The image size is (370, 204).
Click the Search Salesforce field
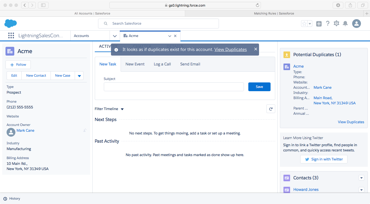158,24
